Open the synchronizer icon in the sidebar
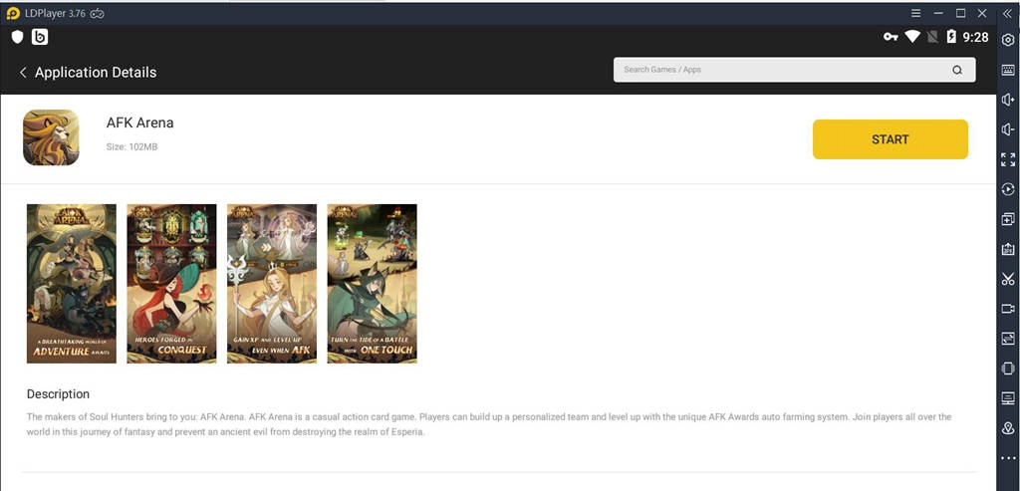The height and width of the screenshot is (491, 1020). [x=1008, y=339]
